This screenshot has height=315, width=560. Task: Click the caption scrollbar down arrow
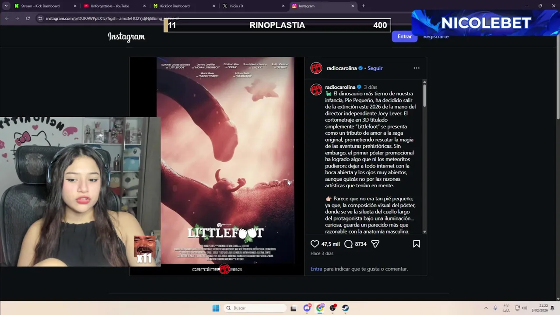424,232
